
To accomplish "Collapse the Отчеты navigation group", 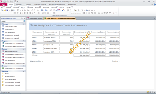I will pos(23,66).
